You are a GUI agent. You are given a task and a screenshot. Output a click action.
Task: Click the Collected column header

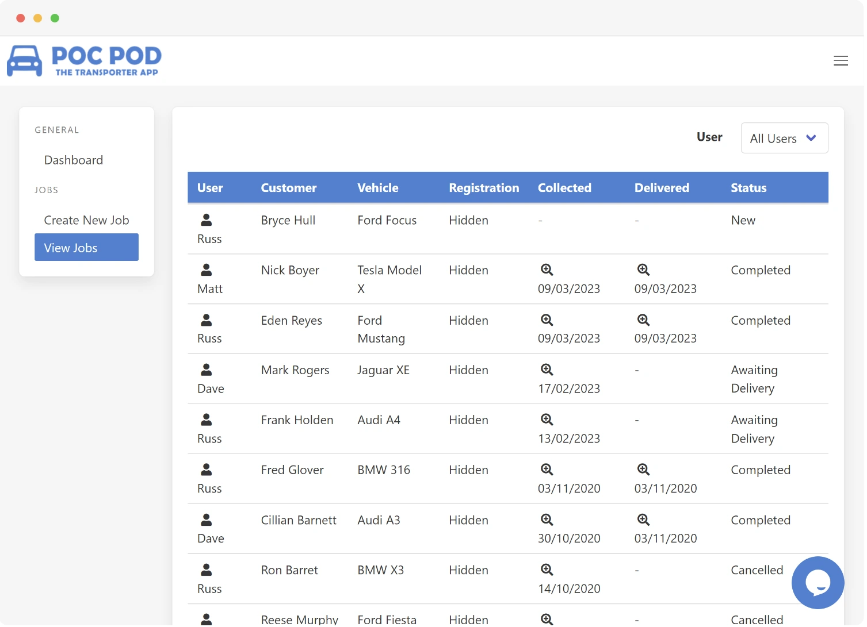(564, 187)
